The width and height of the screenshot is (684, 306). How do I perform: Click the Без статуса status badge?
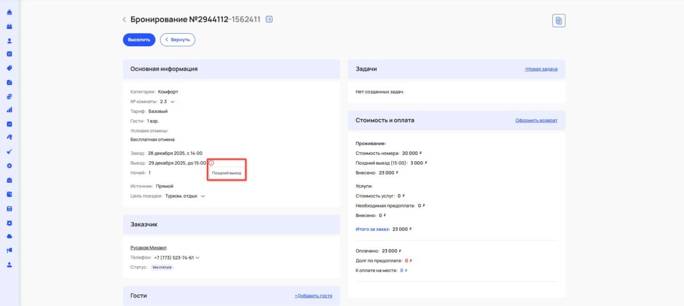(162, 267)
